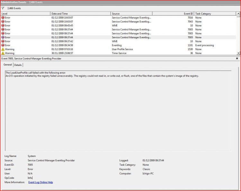
Task: Click error icon of Eventlog 1101 event
Action: (3, 45)
